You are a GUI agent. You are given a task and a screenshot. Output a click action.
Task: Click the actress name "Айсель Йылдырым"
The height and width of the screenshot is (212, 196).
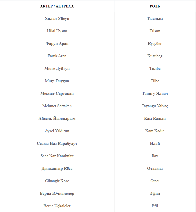[x=57, y=118]
